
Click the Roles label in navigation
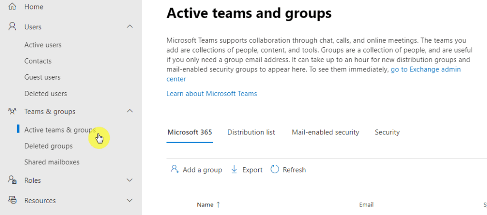tap(33, 180)
